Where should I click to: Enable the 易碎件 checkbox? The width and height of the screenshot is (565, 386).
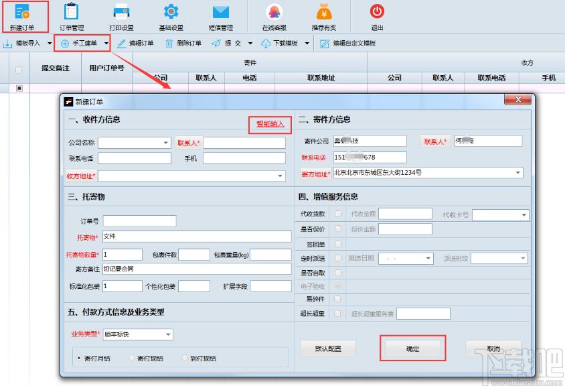click(x=337, y=299)
